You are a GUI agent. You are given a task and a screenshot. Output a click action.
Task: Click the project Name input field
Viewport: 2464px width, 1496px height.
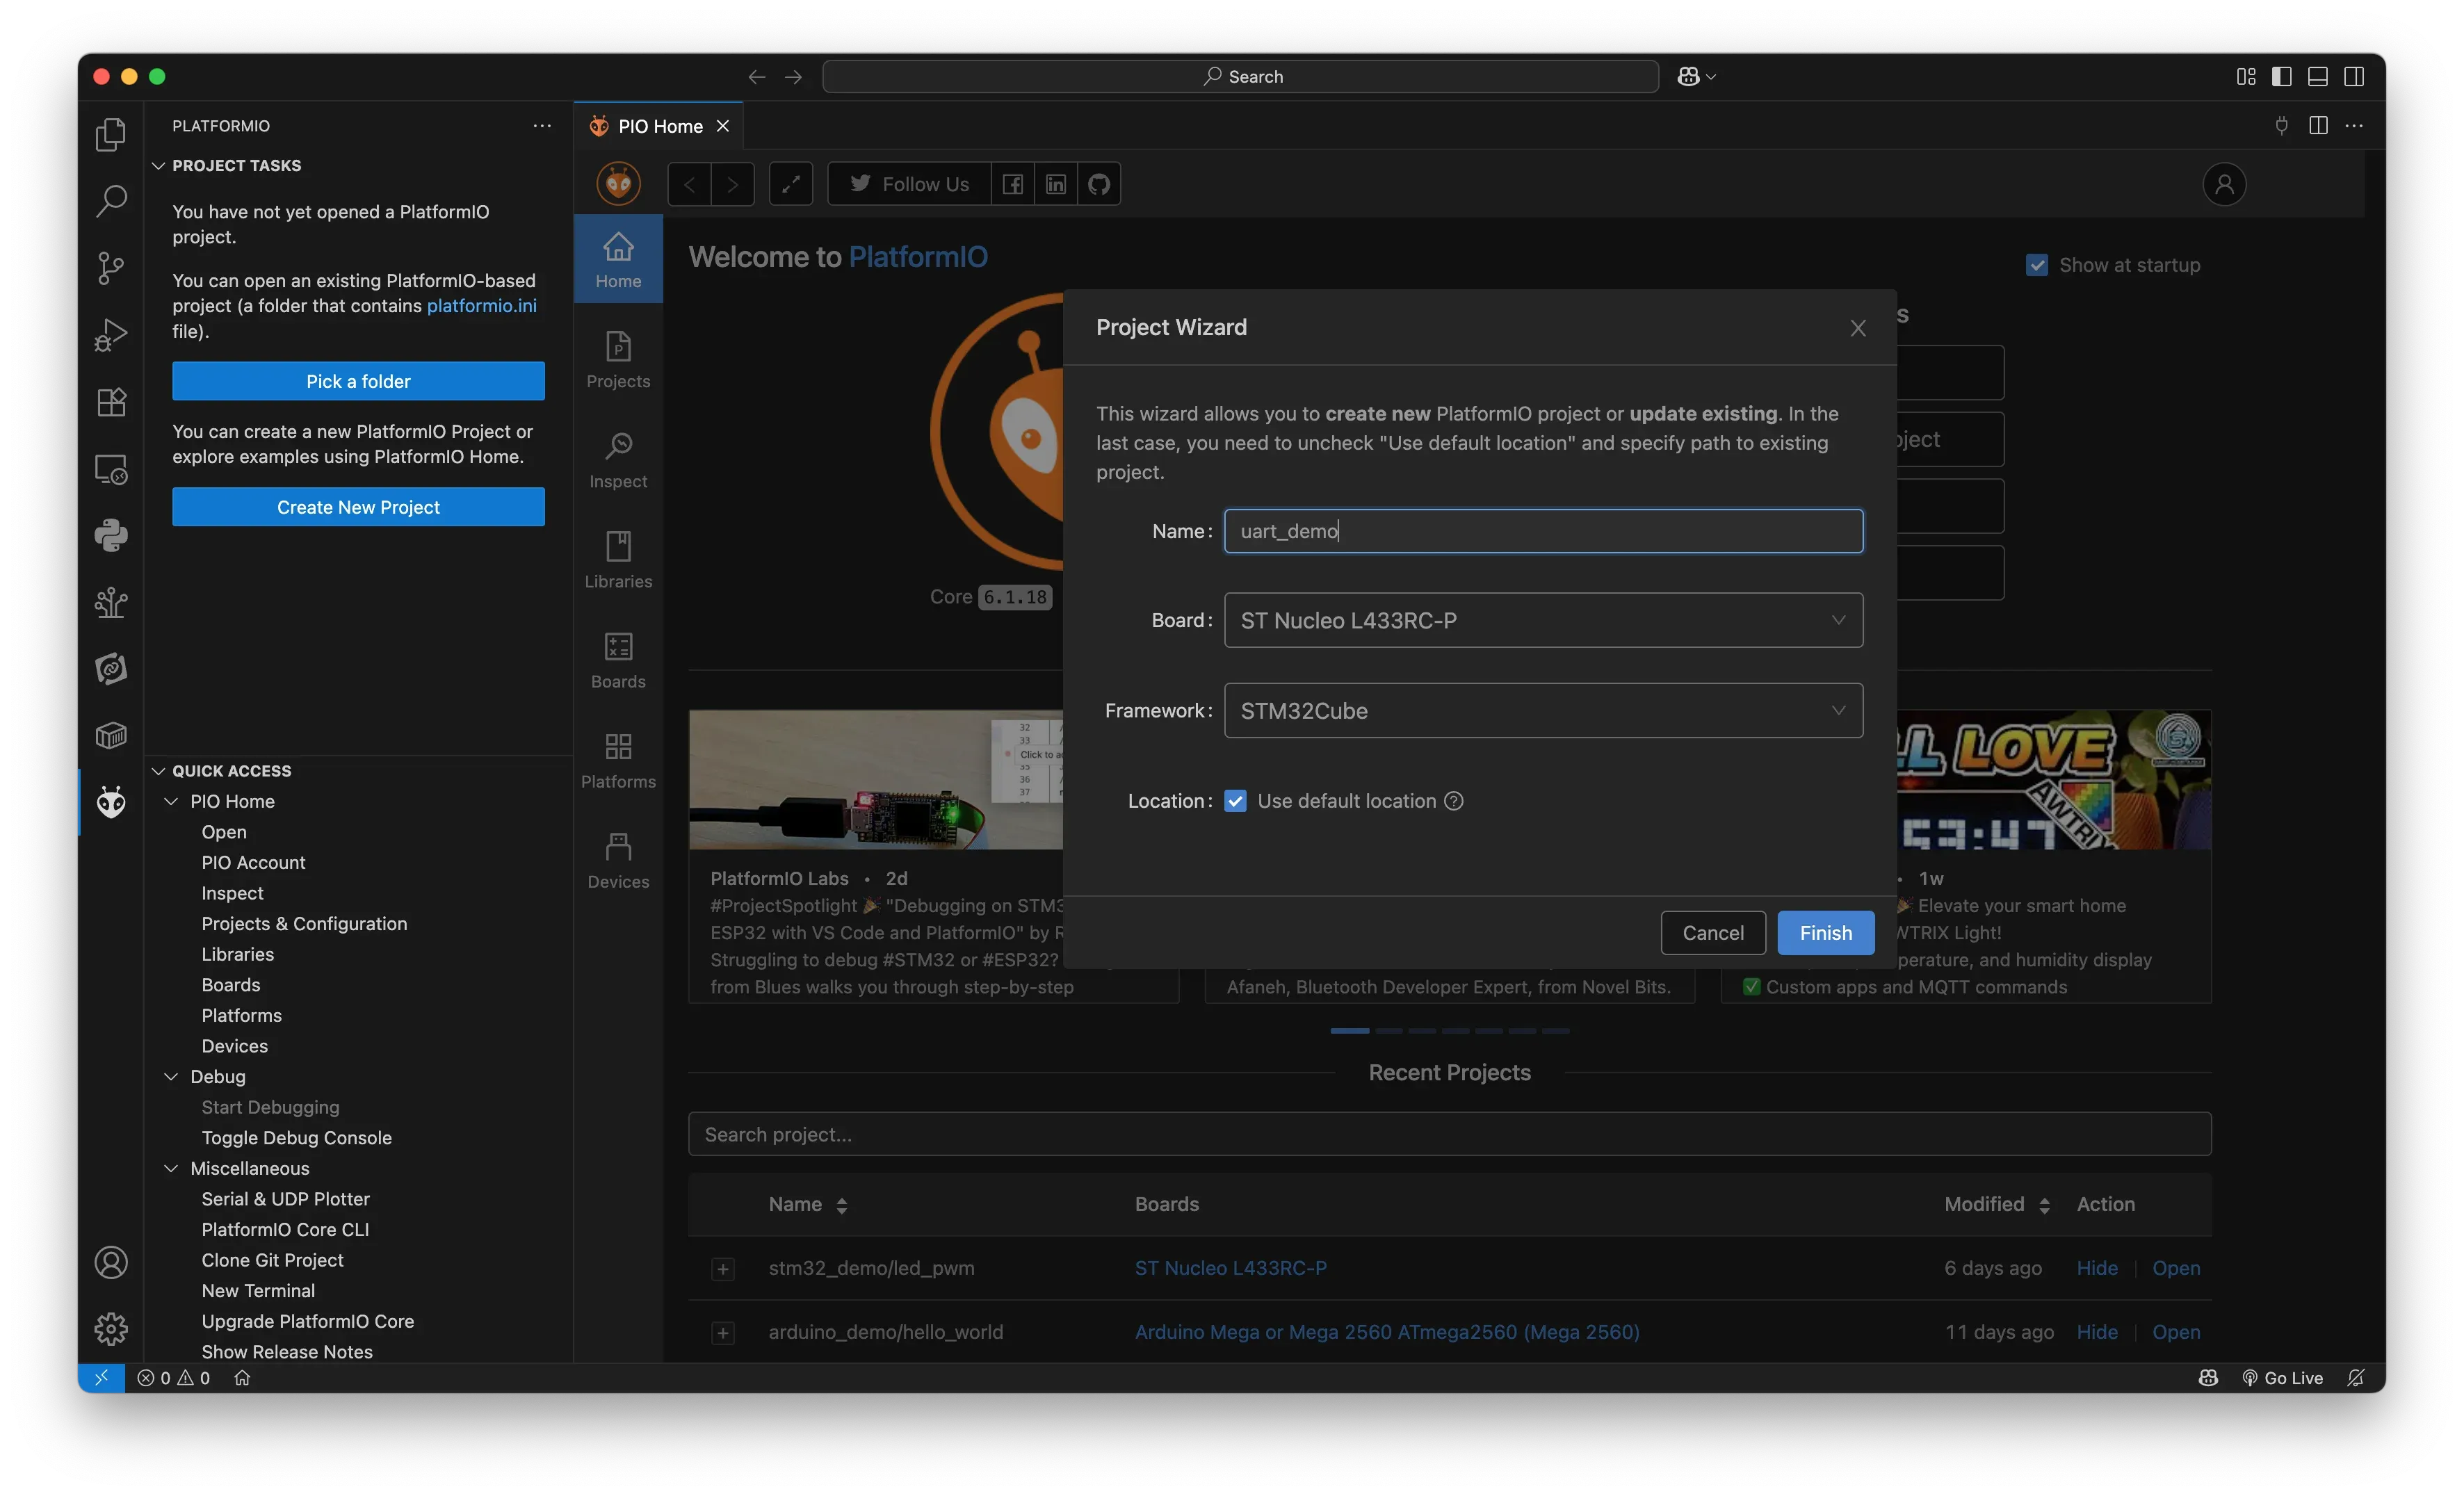coord(1542,531)
